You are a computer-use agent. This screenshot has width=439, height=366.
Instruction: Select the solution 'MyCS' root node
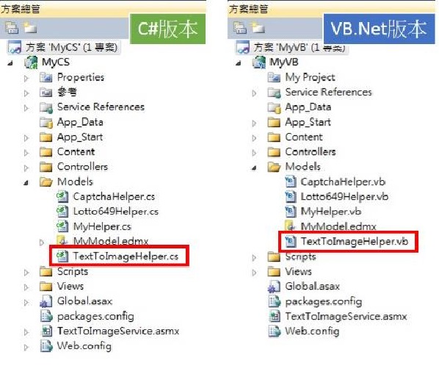pyautogui.click(x=63, y=47)
